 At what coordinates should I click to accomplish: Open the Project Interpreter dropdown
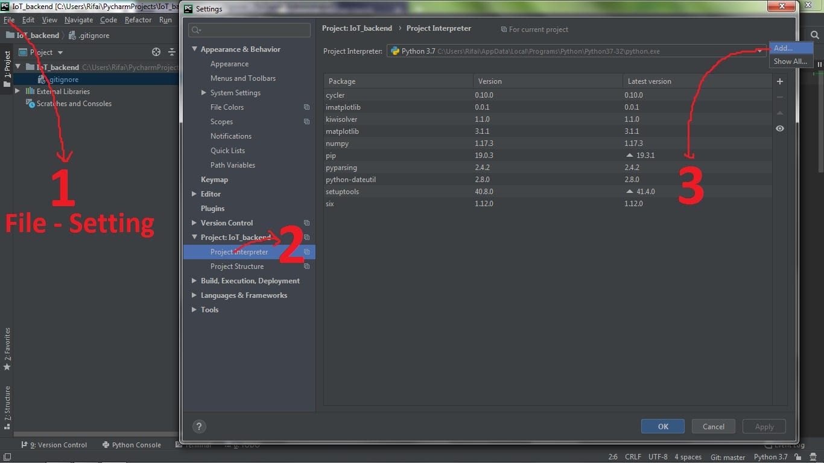[x=576, y=51]
